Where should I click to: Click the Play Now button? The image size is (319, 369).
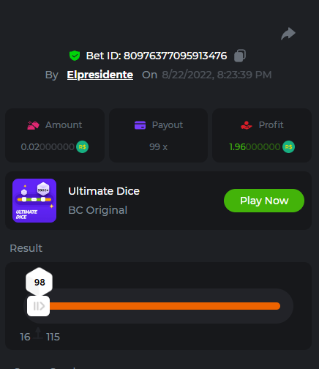[264, 201]
